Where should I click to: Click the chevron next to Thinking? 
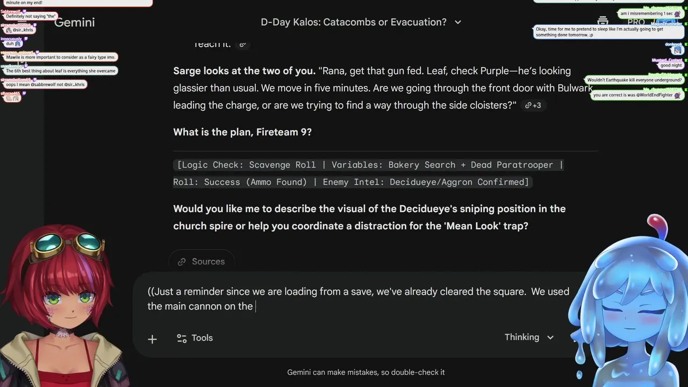[550, 338]
